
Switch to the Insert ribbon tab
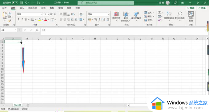coord(22,8)
